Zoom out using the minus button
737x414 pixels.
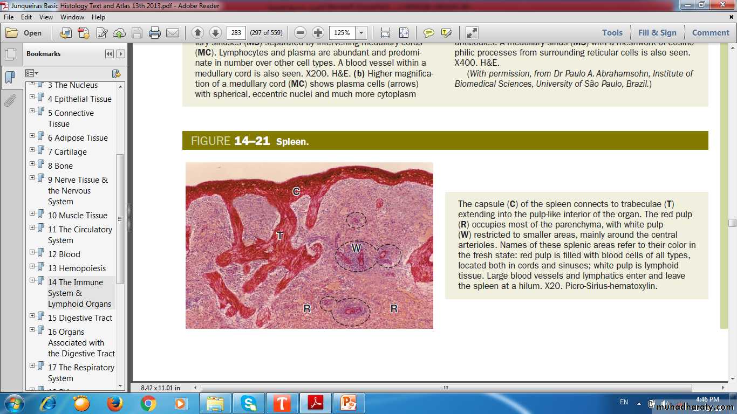point(301,33)
